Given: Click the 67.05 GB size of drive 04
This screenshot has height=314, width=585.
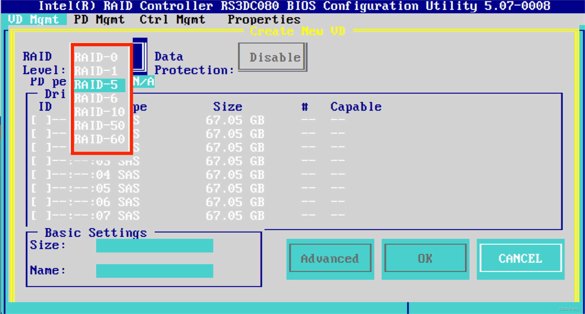Looking at the screenshot, I should tap(235, 175).
